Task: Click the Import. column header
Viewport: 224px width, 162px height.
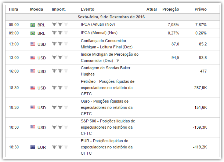Action: [59, 9]
